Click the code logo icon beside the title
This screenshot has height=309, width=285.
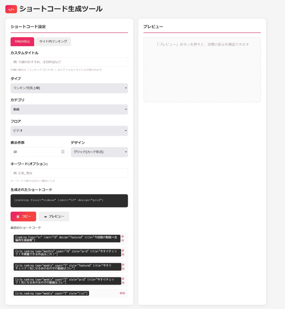tap(11, 9)
